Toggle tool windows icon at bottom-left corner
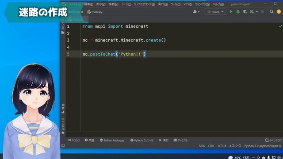The height and width of the screenshot is (159, 283). 63,145
